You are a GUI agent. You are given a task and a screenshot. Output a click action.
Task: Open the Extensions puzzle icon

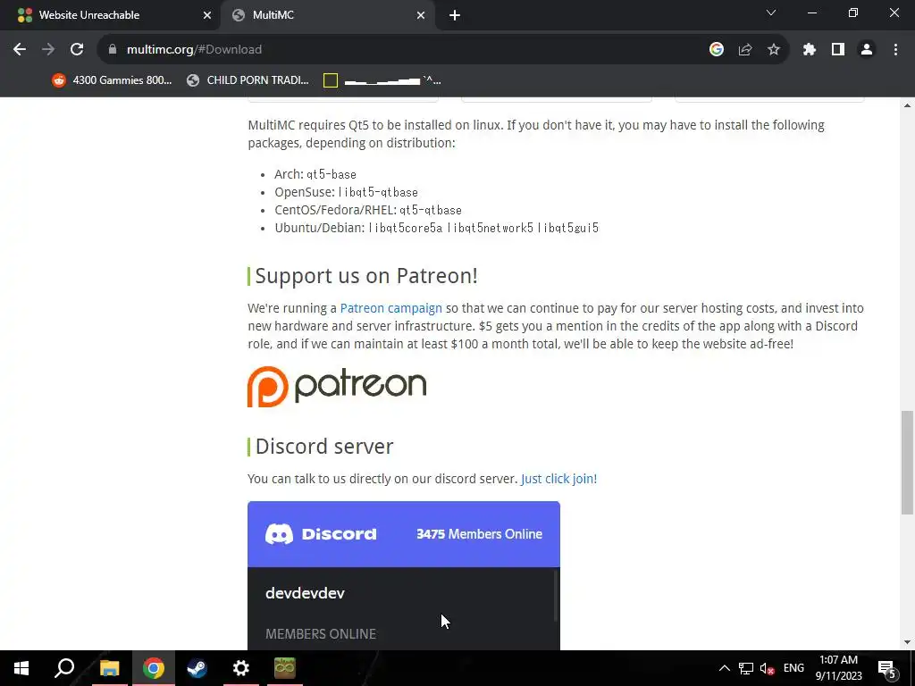coord(810,50)
